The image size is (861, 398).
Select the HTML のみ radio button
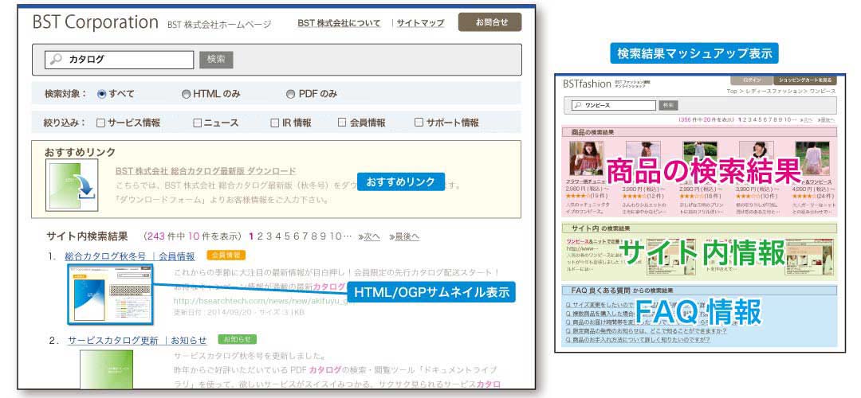186,94
